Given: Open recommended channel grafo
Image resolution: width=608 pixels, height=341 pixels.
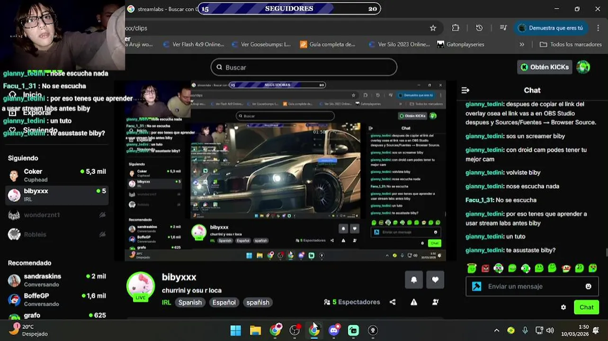Looking at the screenshot, I should pos(57,316).
